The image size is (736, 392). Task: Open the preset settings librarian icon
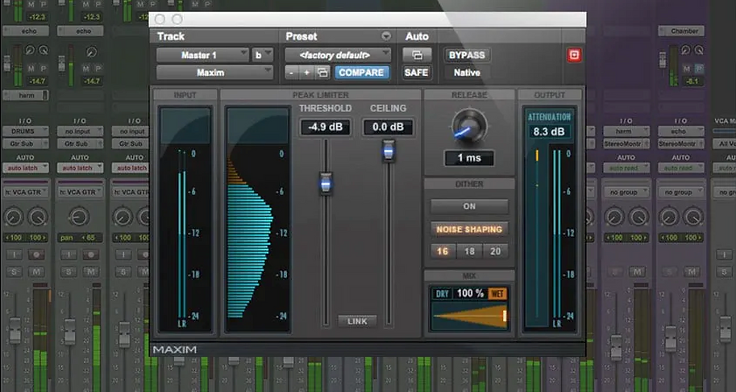click(322, 73)
